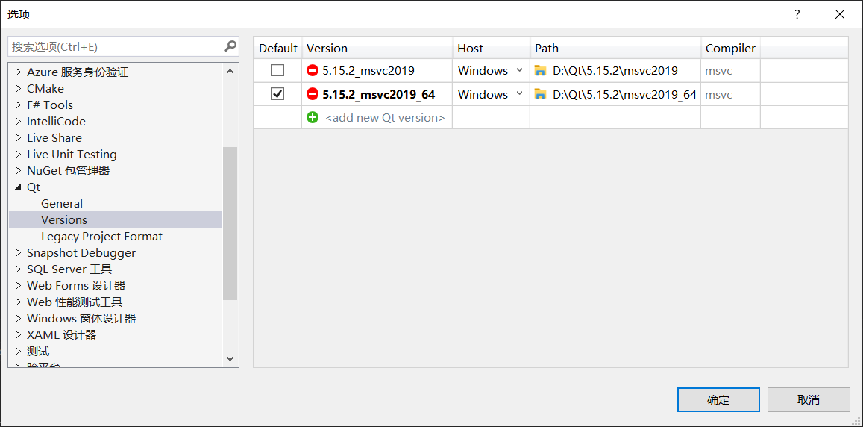Click the 确定 button
Image resolution: width=863 pixels, height=427 pixels.
[718, 400]
